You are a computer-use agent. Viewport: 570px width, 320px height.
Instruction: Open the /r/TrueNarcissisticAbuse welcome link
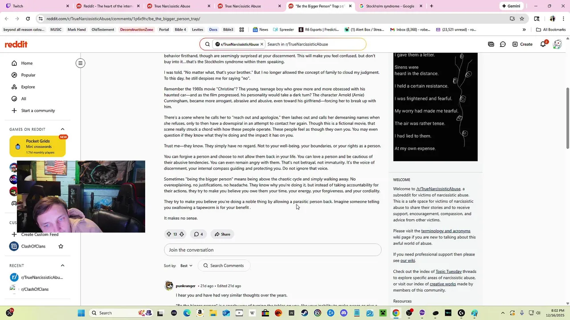tap(438, 189)
